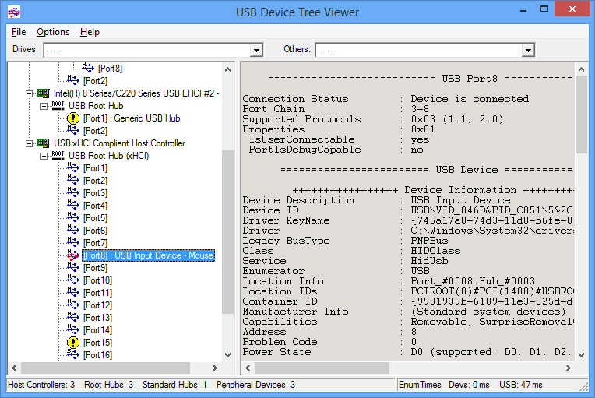595x398 pixels.
Task: Maximize the USB Device Tree Viewer window
Action: click(x=544, y=9)
